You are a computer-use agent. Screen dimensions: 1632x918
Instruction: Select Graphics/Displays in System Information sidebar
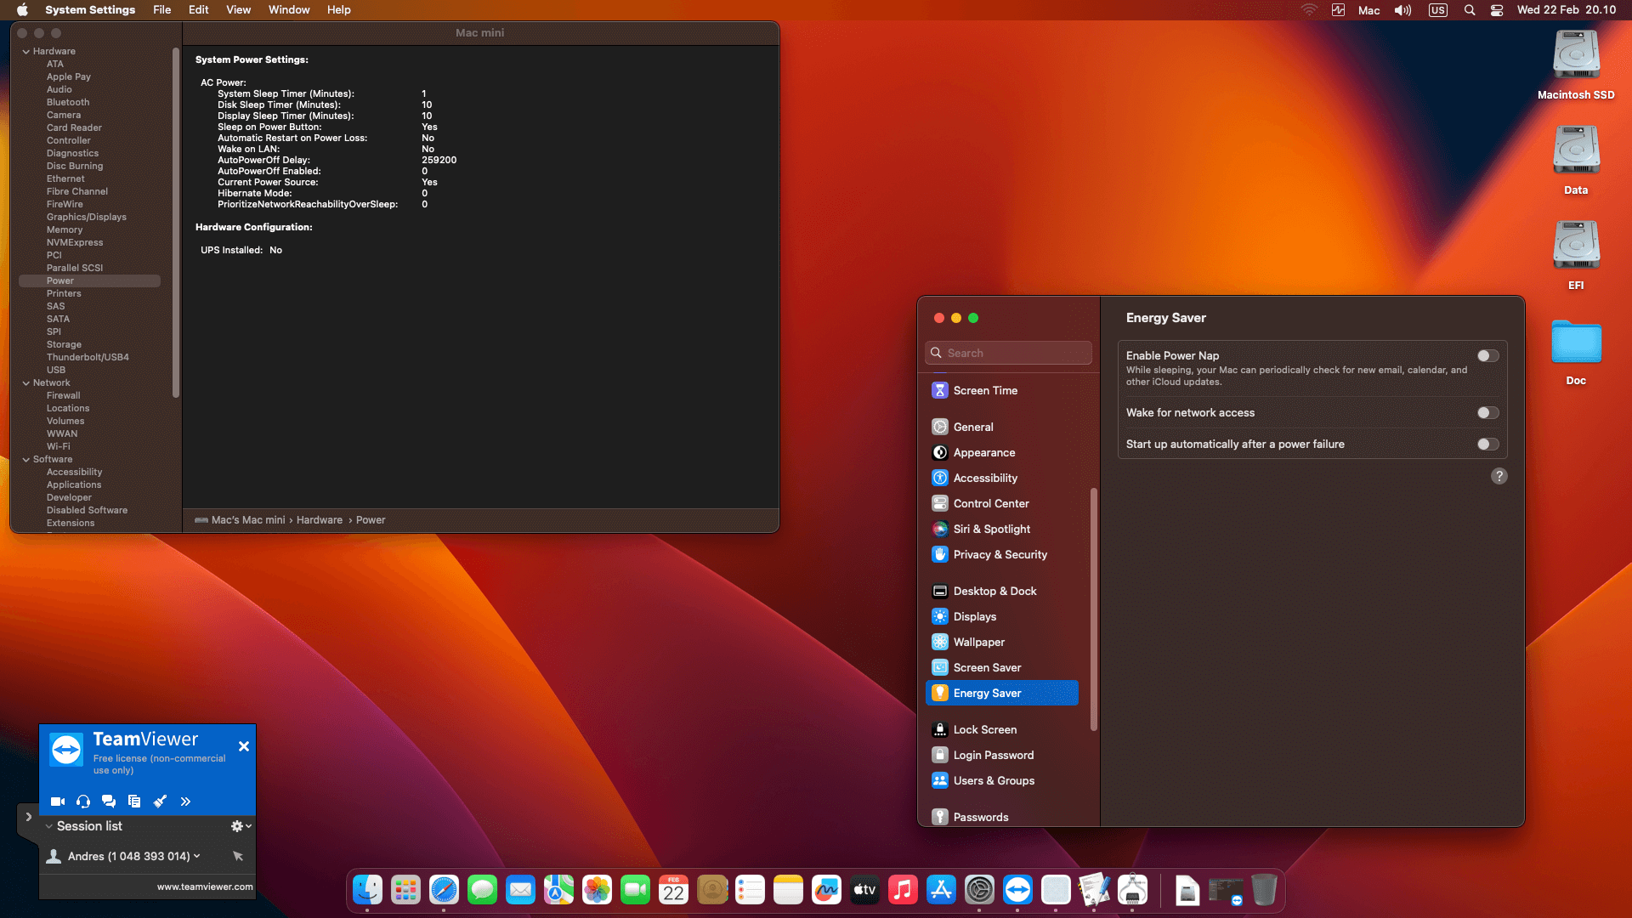(x=87, y=217)
